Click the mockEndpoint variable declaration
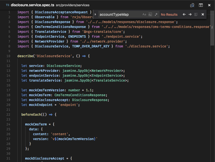Screen dimensions: 215x162 (x=41, y=105)
